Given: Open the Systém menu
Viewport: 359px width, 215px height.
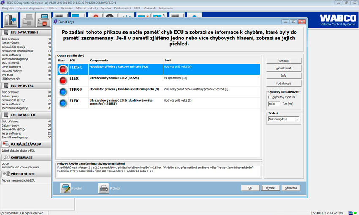Looking at the screenshot, I should 106,8.
